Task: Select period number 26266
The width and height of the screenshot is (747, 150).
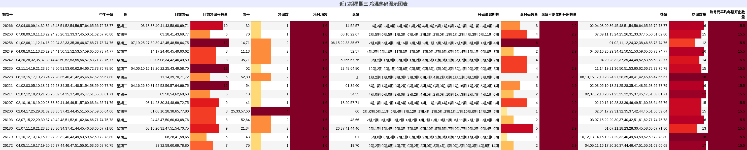Action: tap(8, 26)
